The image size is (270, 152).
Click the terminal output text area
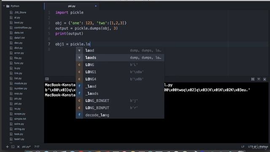point(157,113)
